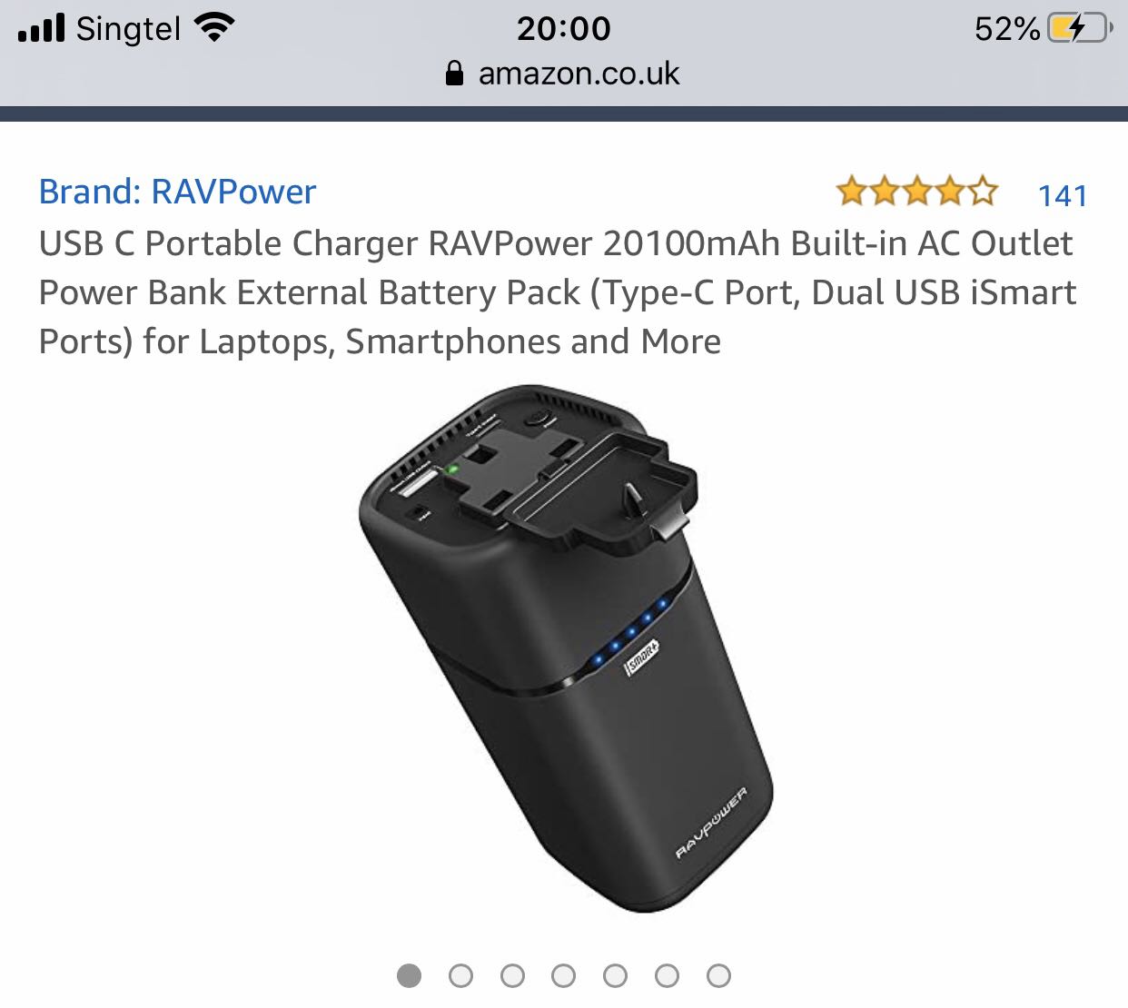
Task: Tap the USB C Portable Charger product title
Action: (x=558, y=292)
